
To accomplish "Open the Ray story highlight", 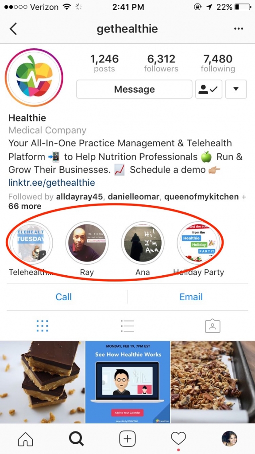I will (87, 249).
